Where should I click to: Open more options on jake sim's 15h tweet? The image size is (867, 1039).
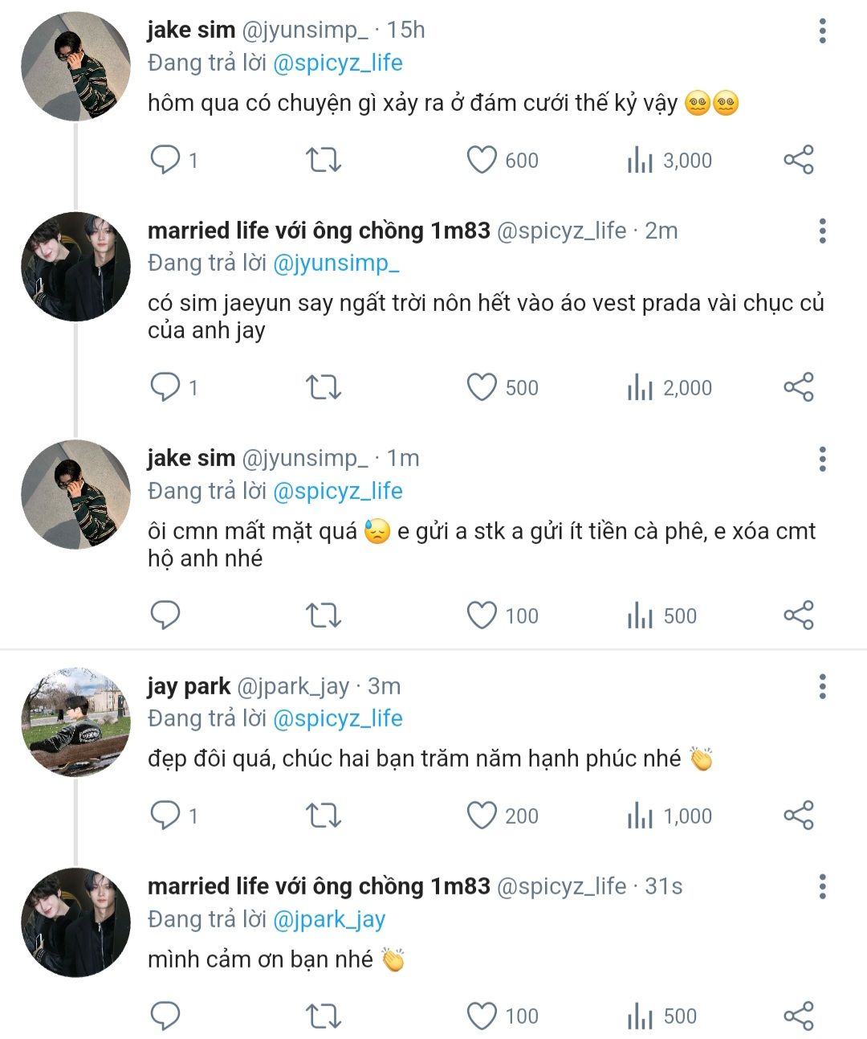(x=822, y=31)
